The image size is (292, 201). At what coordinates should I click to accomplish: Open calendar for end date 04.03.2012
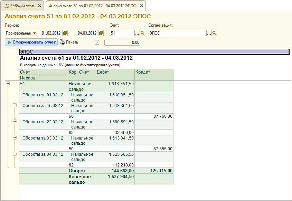tap(101, 33)
